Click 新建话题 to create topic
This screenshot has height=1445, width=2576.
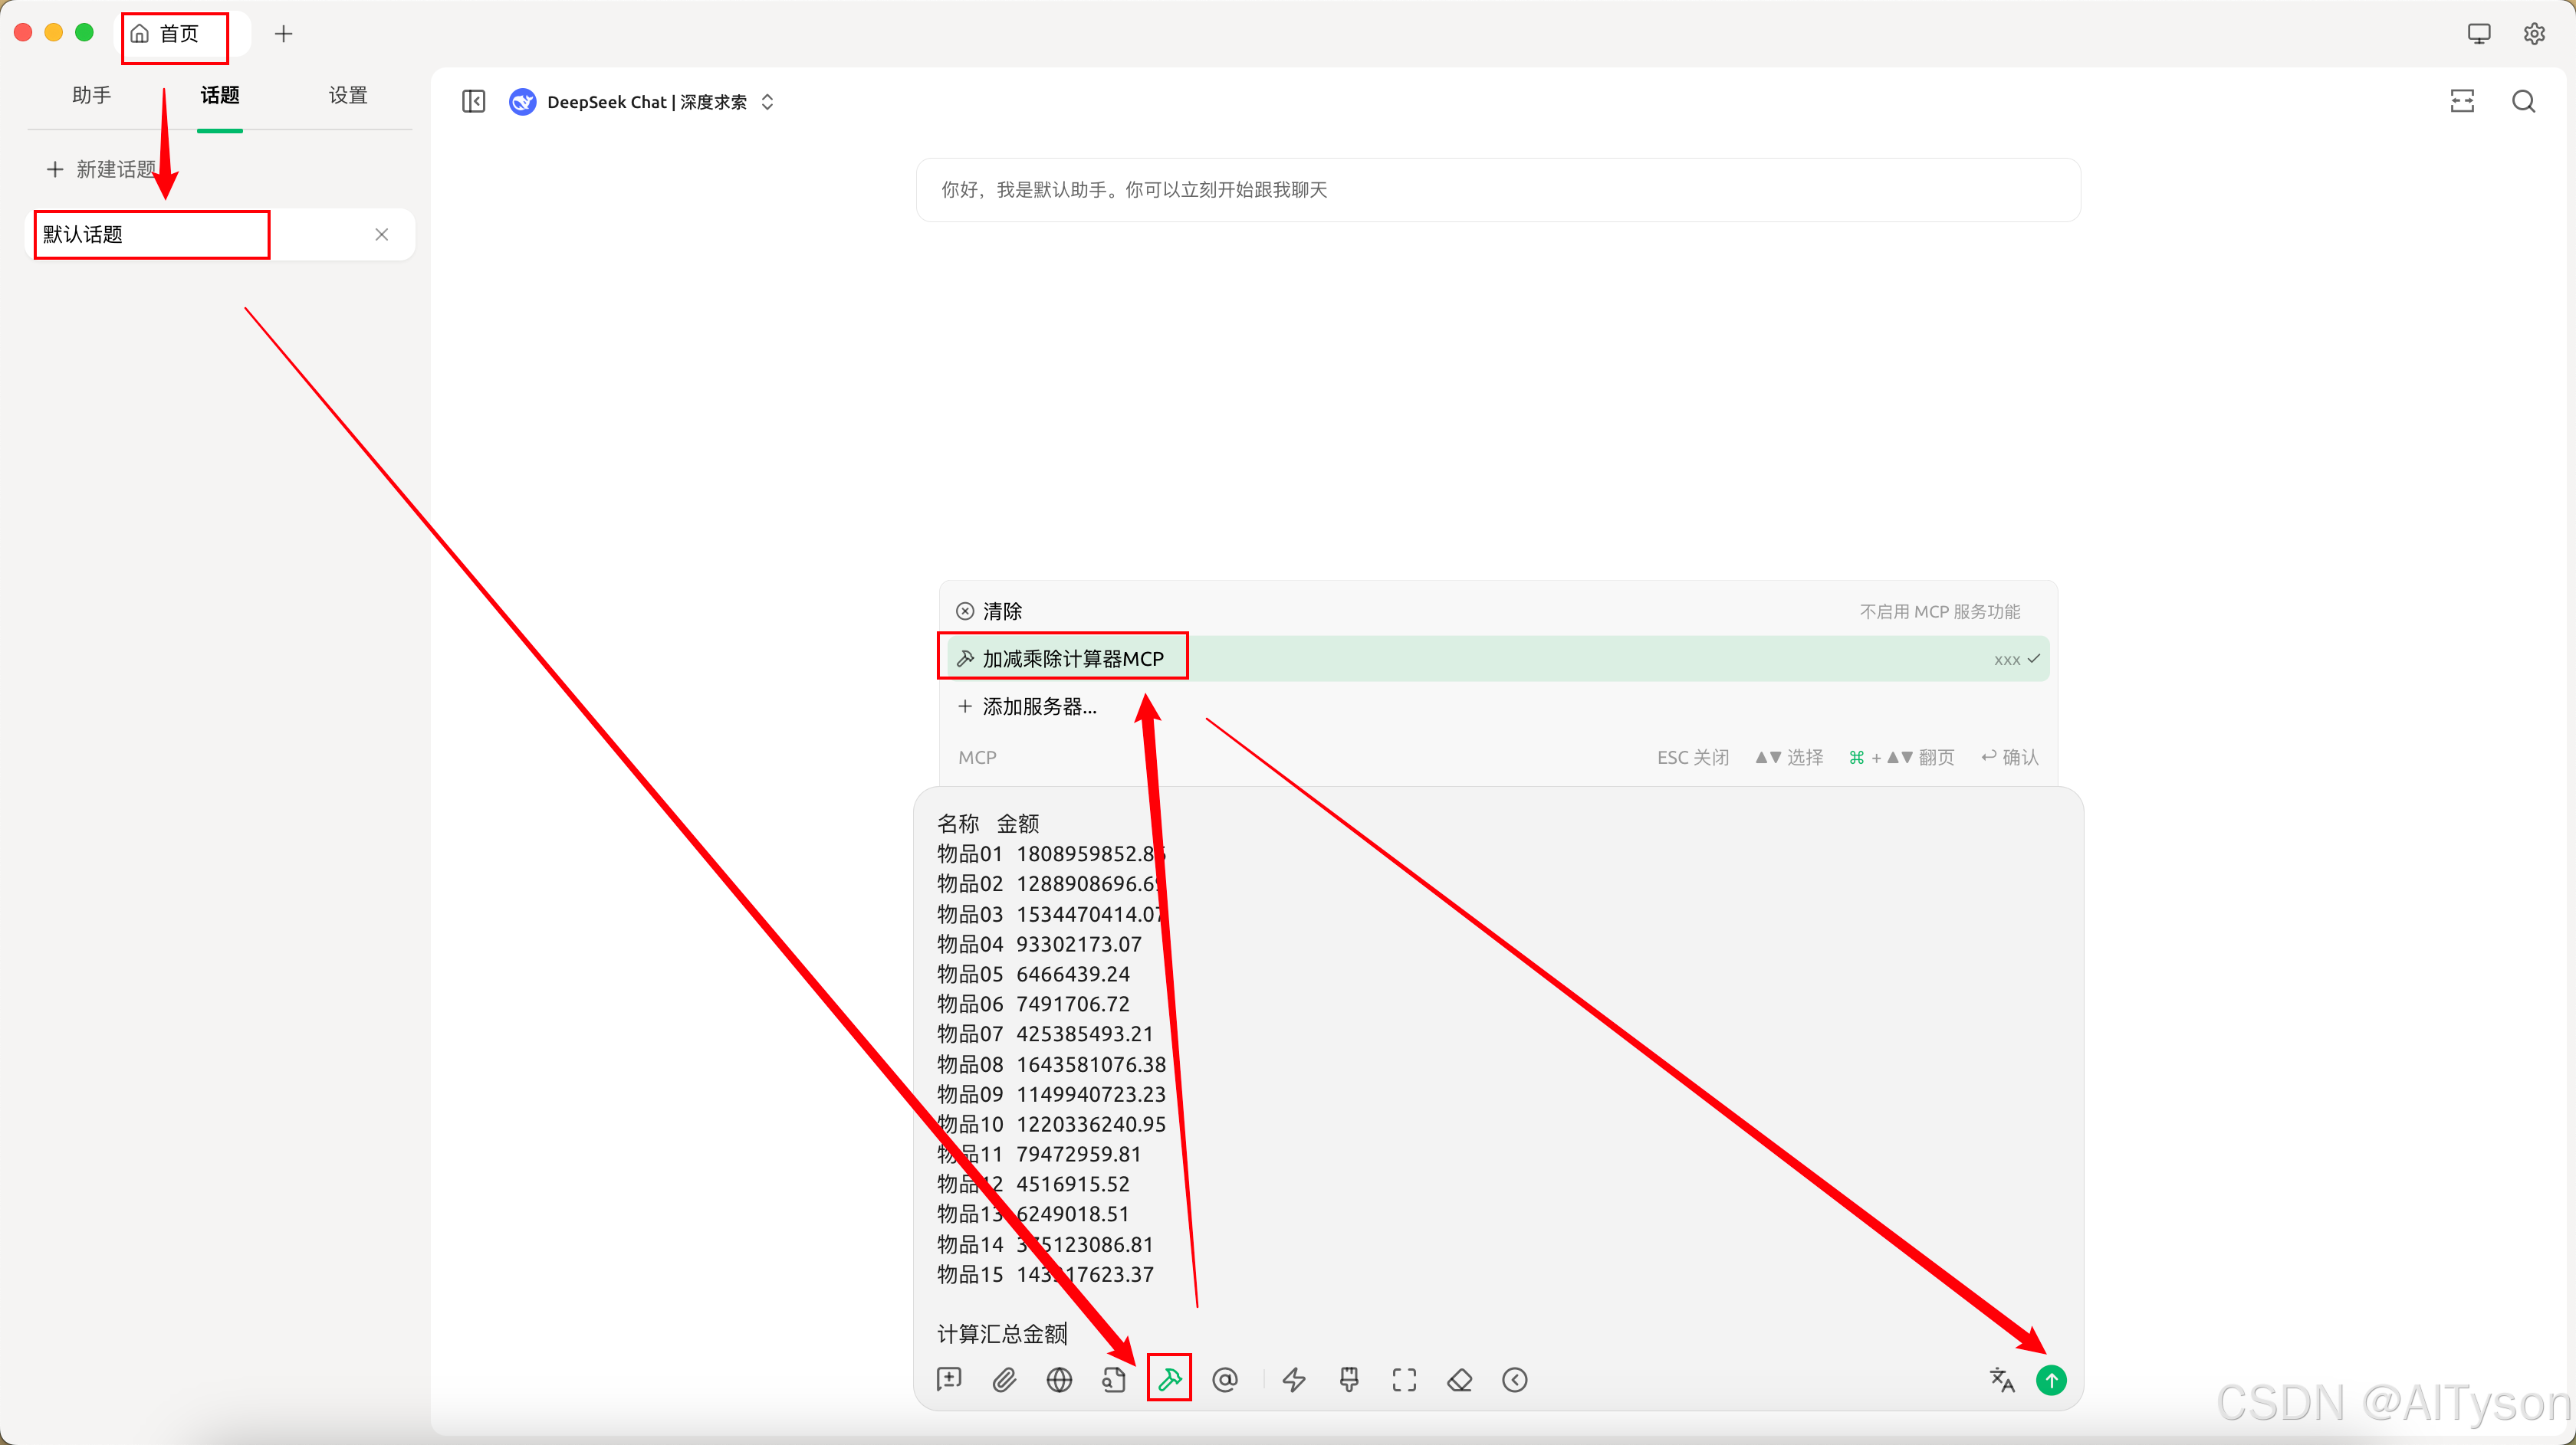[101, 169]
